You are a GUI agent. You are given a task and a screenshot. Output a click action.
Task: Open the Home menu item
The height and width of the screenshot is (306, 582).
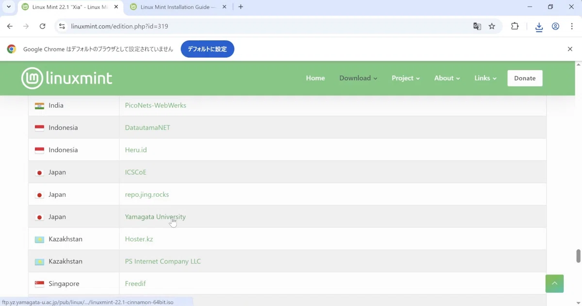(315, 78)
